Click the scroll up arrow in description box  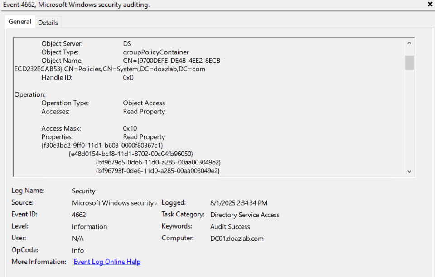coord(409,43)
